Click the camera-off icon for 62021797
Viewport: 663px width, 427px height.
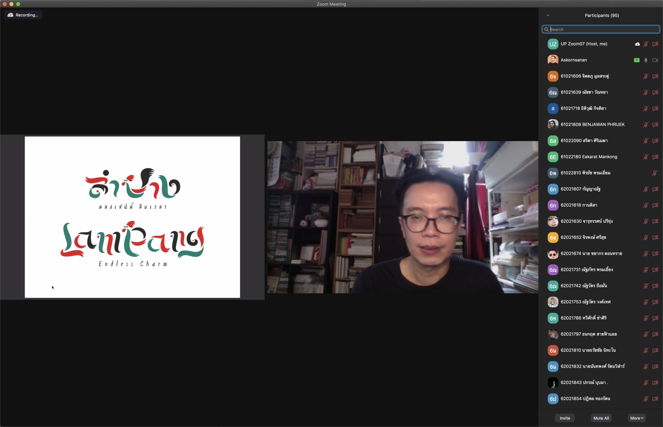pos(655,334)
